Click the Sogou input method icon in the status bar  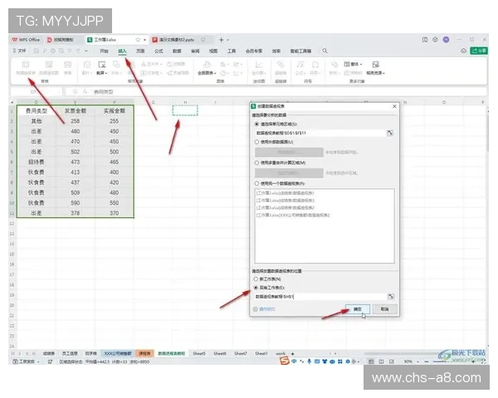pyautogui.click(x=285, y=362)
